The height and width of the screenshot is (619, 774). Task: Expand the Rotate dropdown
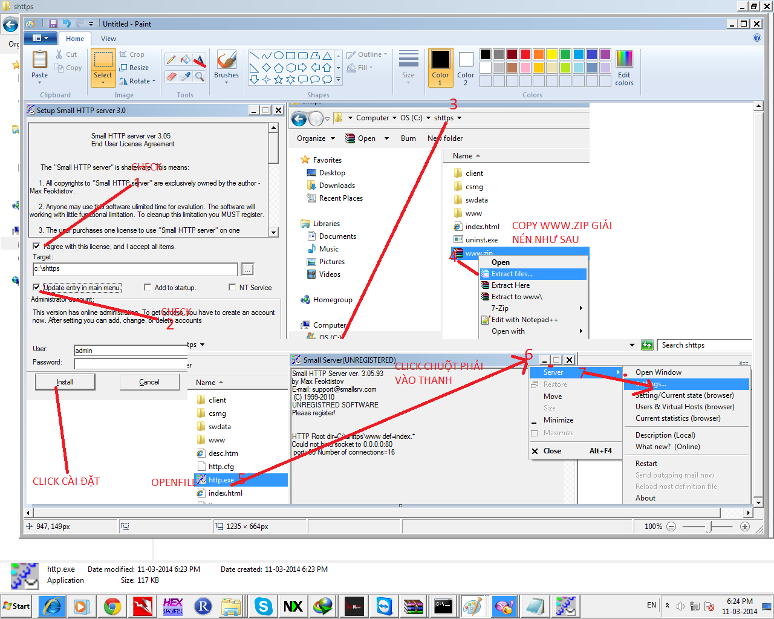pos(154,81)
